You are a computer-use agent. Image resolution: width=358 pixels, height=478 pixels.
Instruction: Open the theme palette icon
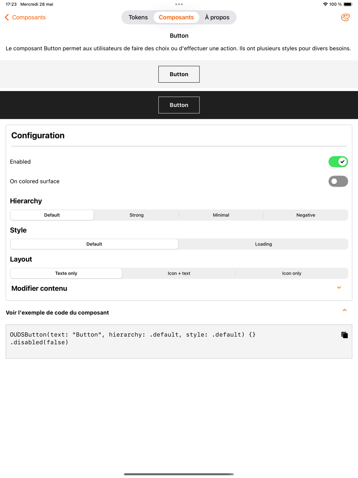coord(345,17)
